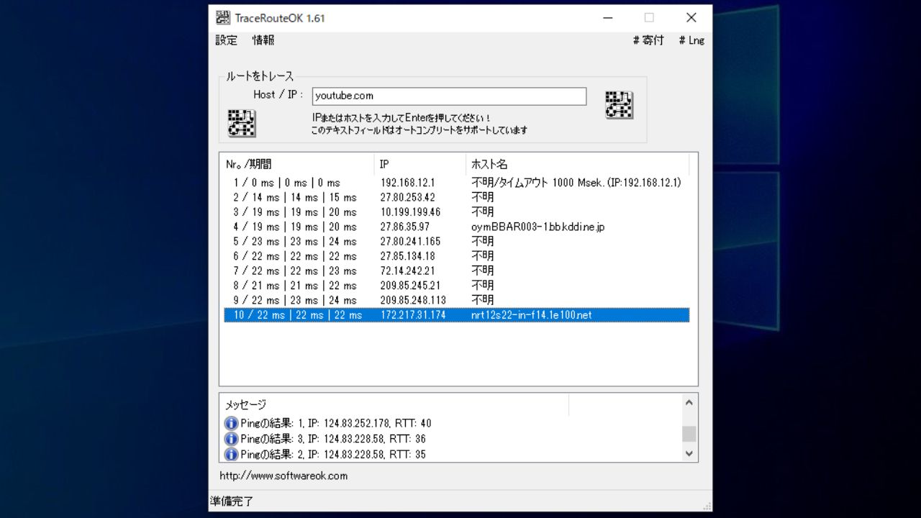Click the trace route icon right of Host field

[619, 105]
